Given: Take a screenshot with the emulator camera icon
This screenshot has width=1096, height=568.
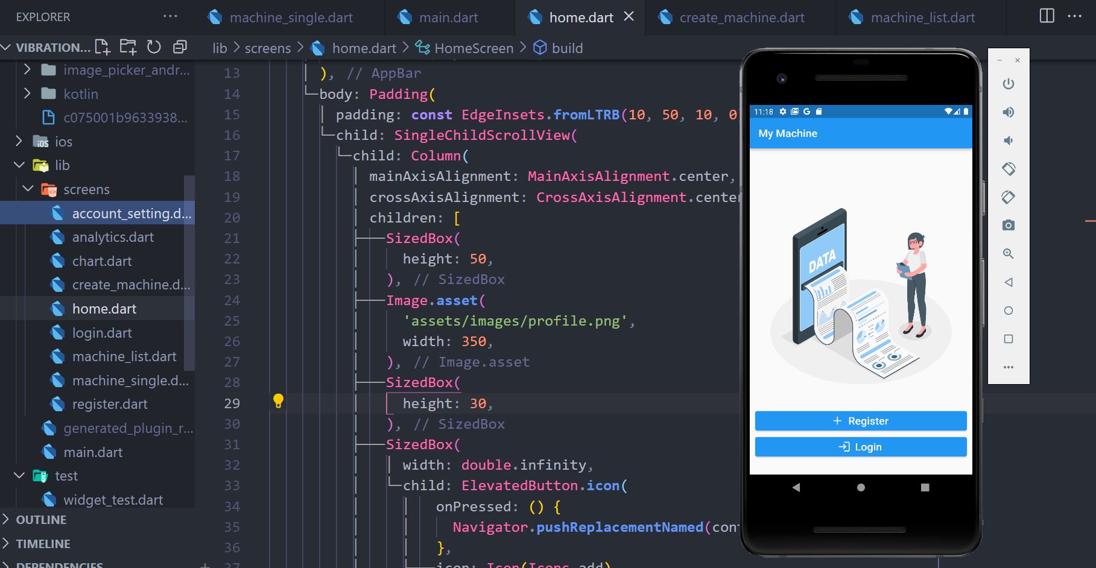Looking at the screenshot, I should coord(1008,226).
